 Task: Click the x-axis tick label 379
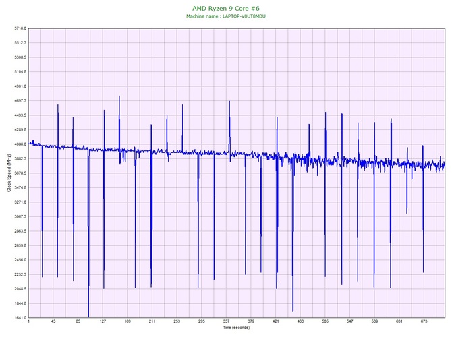tap(251, 321)
